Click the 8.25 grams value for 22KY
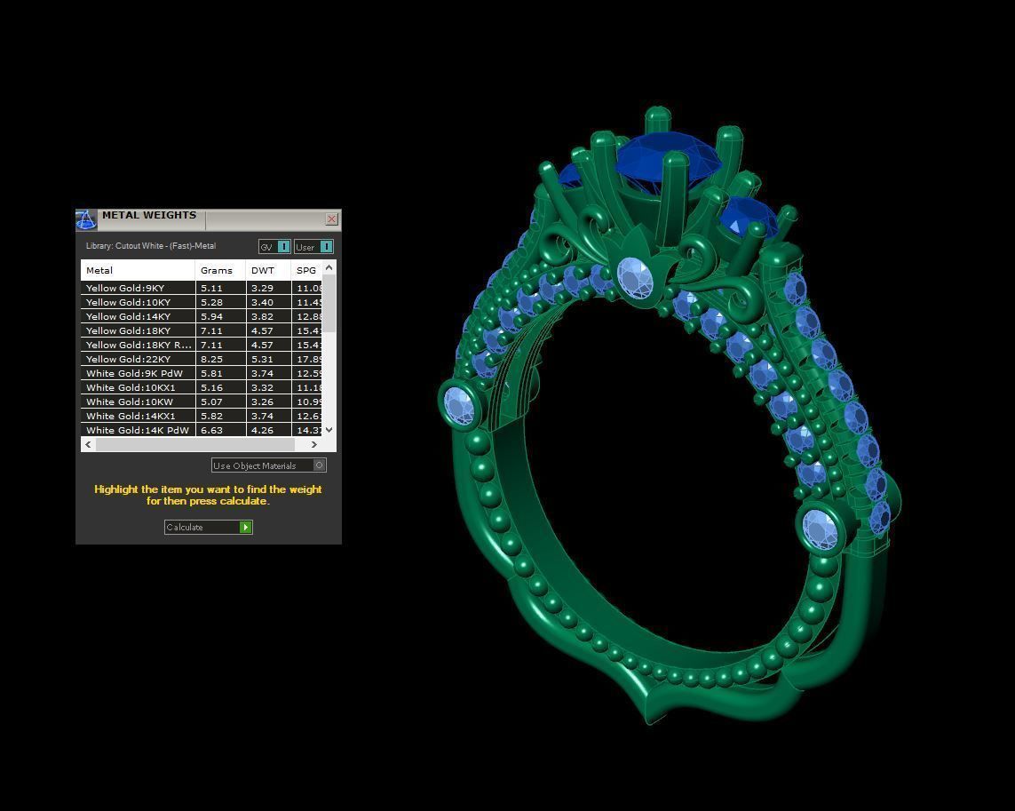The height and width of the screenshot is (811, 1015). click(x=211, y=359)
